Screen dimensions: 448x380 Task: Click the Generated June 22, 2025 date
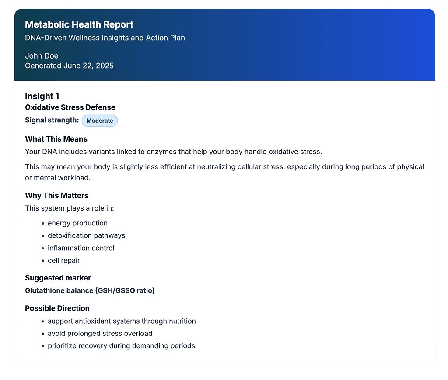pos(69,66)
